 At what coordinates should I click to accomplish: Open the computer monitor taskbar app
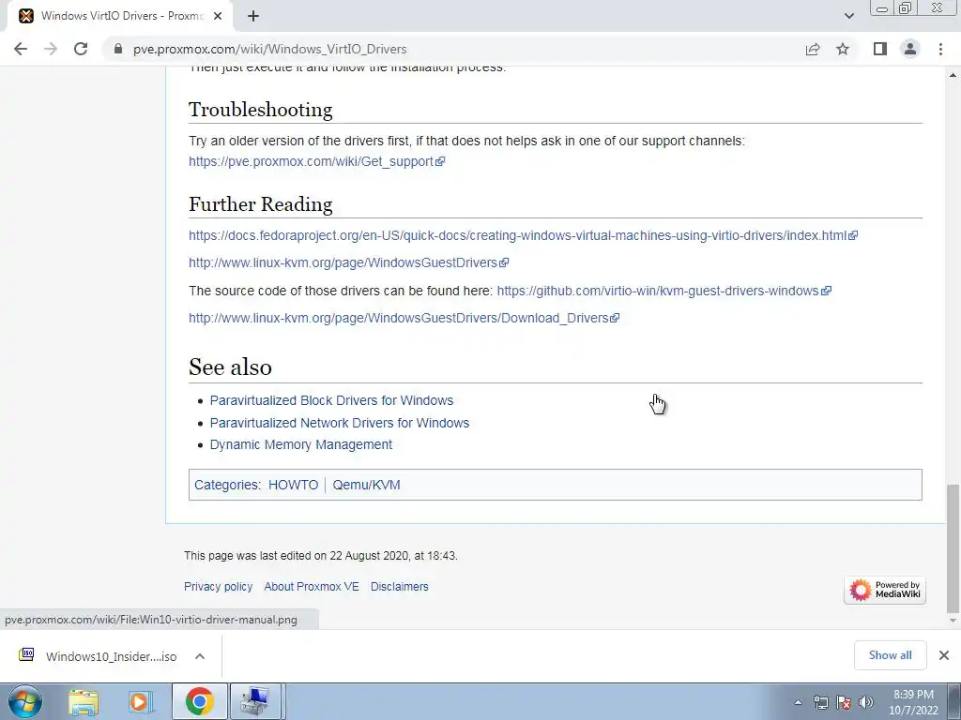255,701
